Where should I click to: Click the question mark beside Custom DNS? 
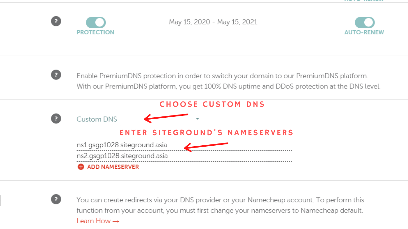point(56,119)
